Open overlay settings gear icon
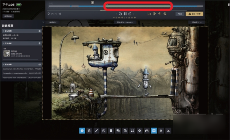Viewport: 230px width, 140px height. coord(161,131)
